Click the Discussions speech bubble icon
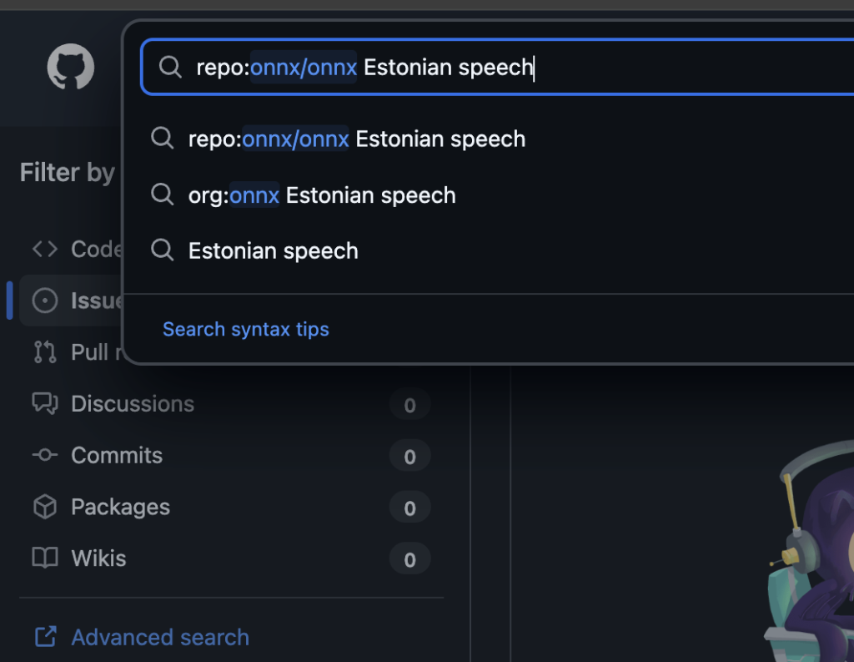The image size is (854, 662). click(x=45, y=404)
